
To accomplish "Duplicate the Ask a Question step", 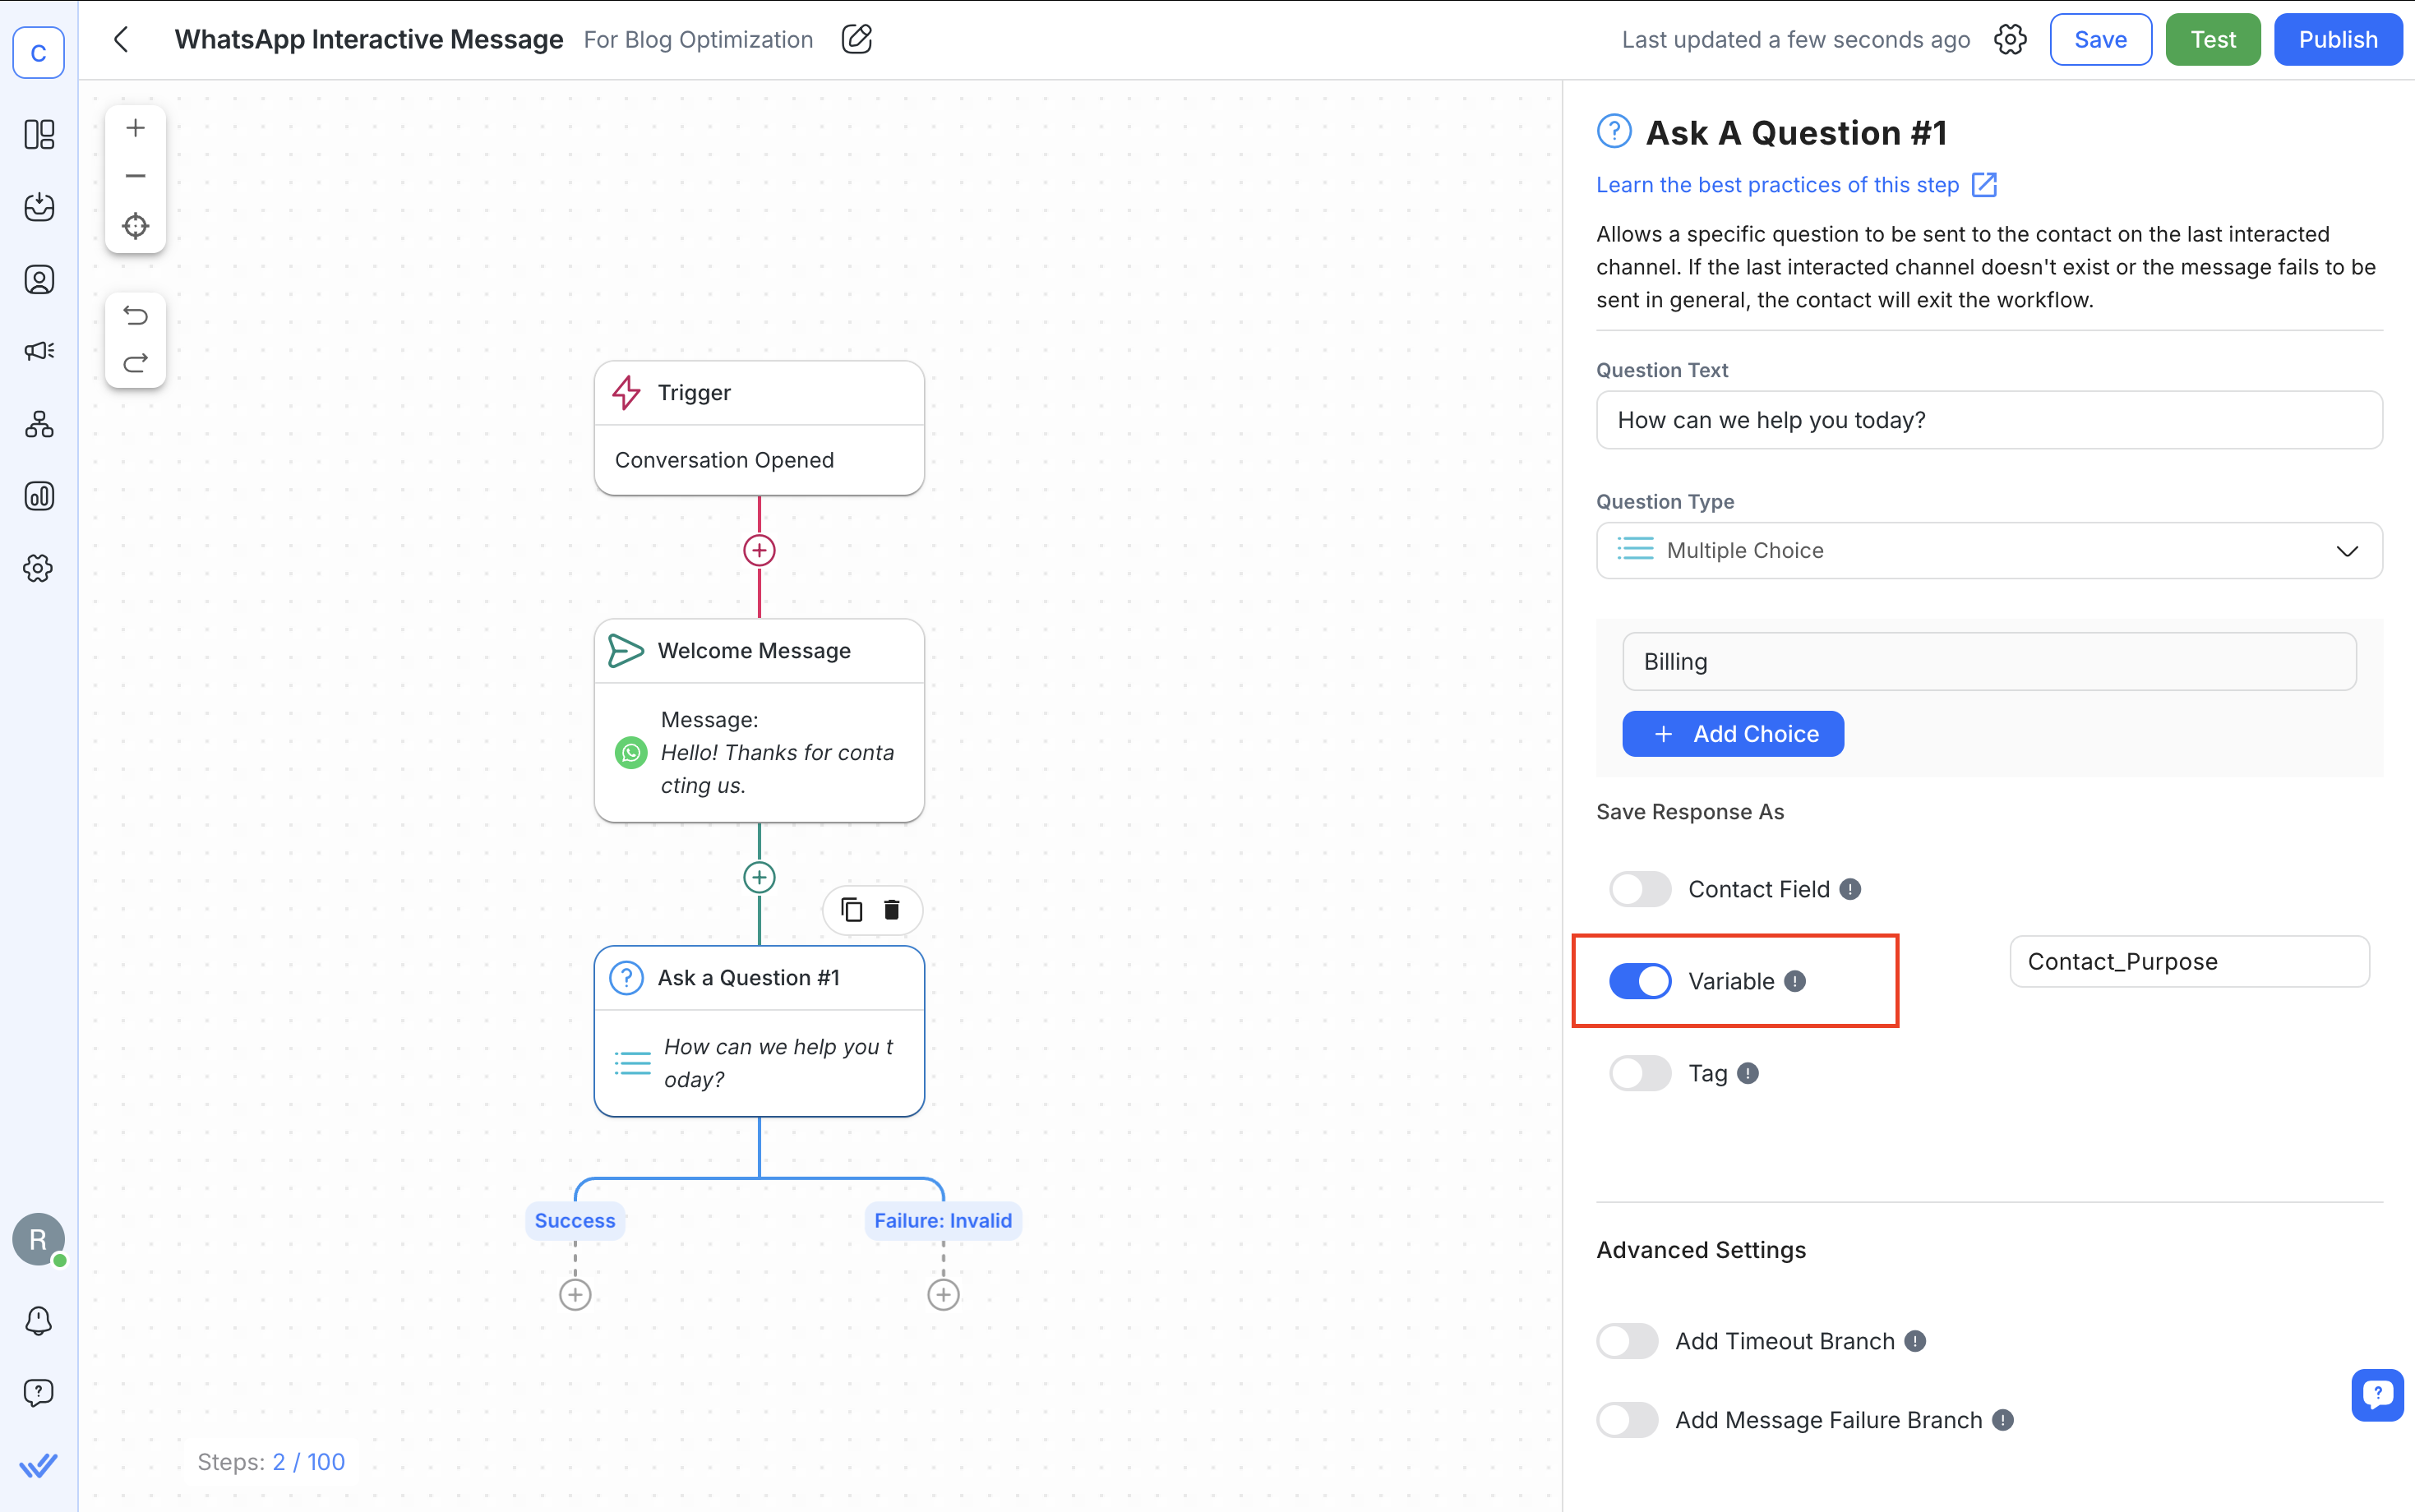I will coord(851,909).
